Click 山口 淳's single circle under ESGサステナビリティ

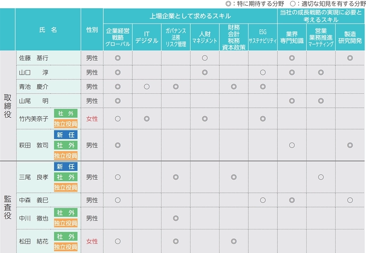(263, 72)
